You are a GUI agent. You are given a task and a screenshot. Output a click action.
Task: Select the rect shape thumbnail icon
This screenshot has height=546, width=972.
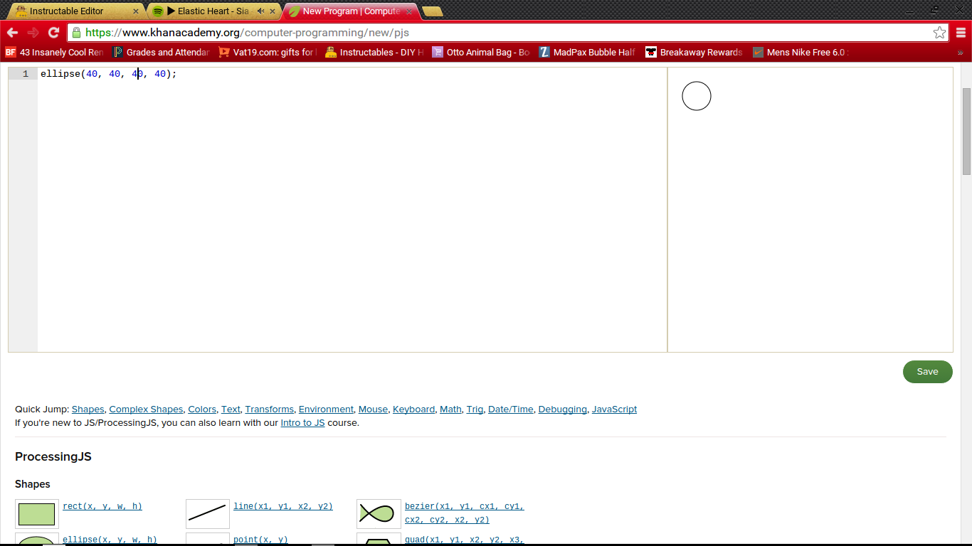point(36,513)
